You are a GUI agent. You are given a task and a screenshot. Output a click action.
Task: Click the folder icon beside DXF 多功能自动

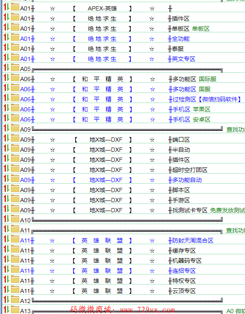point(15,178)
